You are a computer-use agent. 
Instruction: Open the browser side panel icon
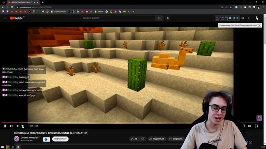[254, 7]
